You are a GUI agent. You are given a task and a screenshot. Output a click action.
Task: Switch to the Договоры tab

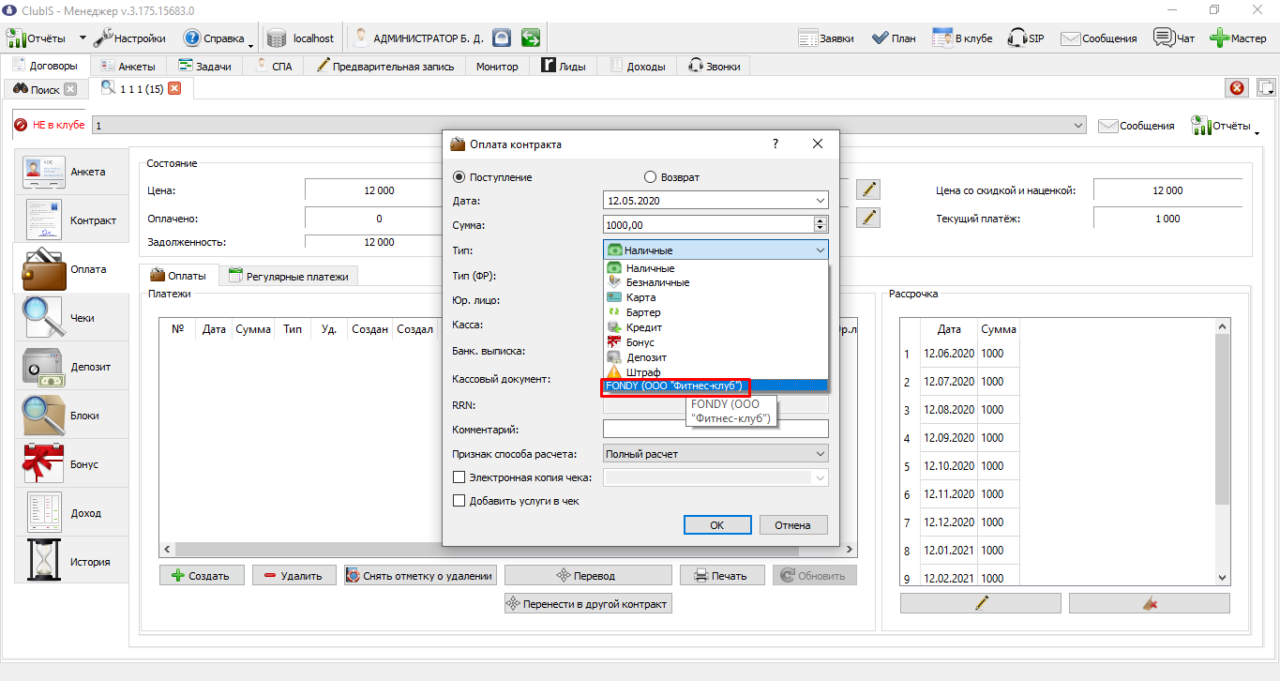click(x=46, y=66)
